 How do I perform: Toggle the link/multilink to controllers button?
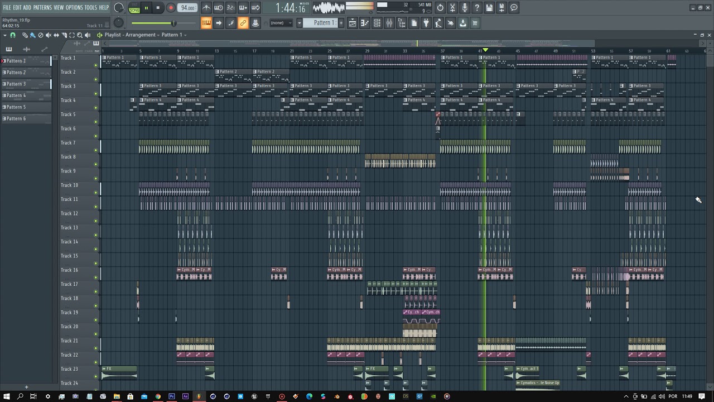[x=243, y=23]
